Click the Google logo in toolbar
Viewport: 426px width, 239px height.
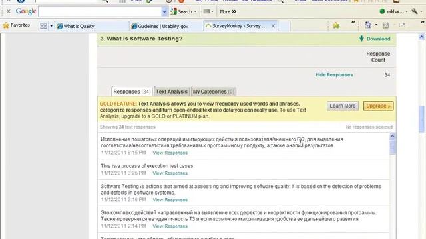pyautogui.click(x=26, y=11)
